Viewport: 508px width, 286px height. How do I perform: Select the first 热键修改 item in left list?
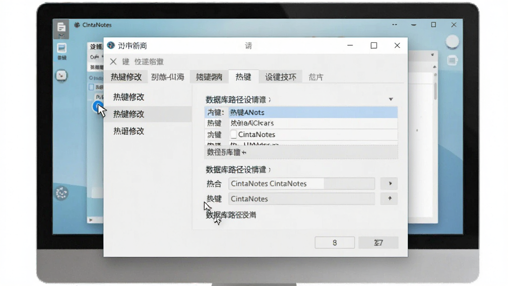(128, 97)
